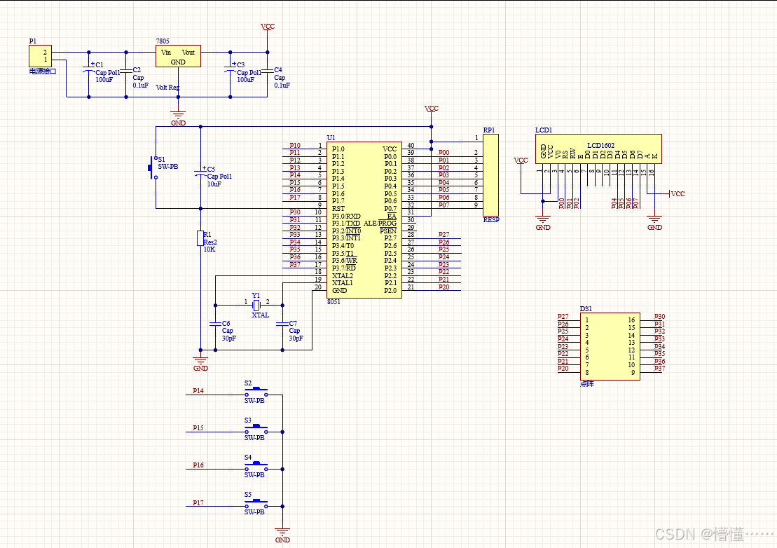The image size is (777, 548).
Task: Select the RESP label under RP1
Action: pyautogui.click(x=491, y=219)
